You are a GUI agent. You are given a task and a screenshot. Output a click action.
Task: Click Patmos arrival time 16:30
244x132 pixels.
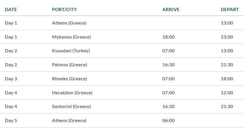click(x=168, y=65)
